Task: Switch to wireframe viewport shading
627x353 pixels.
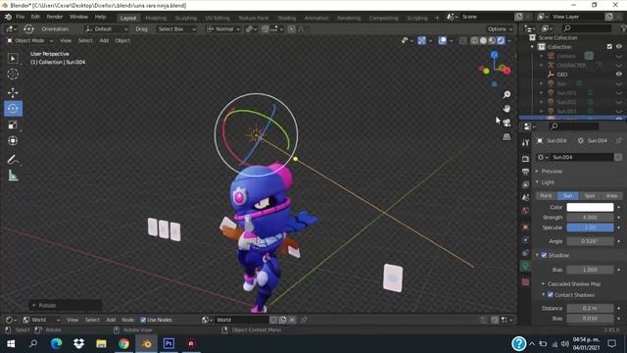Action: click(474, 40)
